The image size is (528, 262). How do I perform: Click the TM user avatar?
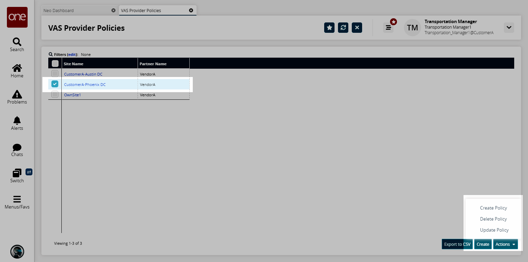point(412,28)
